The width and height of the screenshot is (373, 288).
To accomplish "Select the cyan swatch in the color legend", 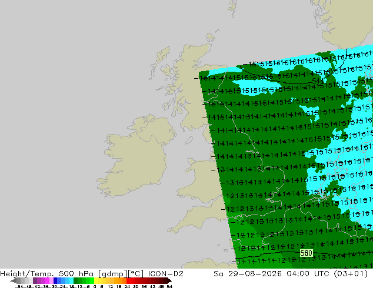I will (71, 280).
